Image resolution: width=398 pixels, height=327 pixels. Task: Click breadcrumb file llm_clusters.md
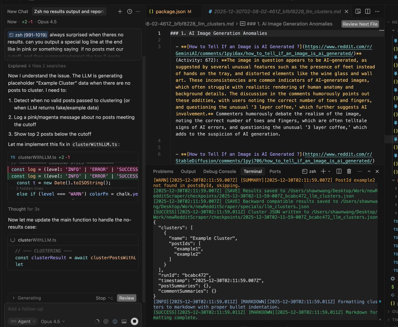tap(190, 24)
